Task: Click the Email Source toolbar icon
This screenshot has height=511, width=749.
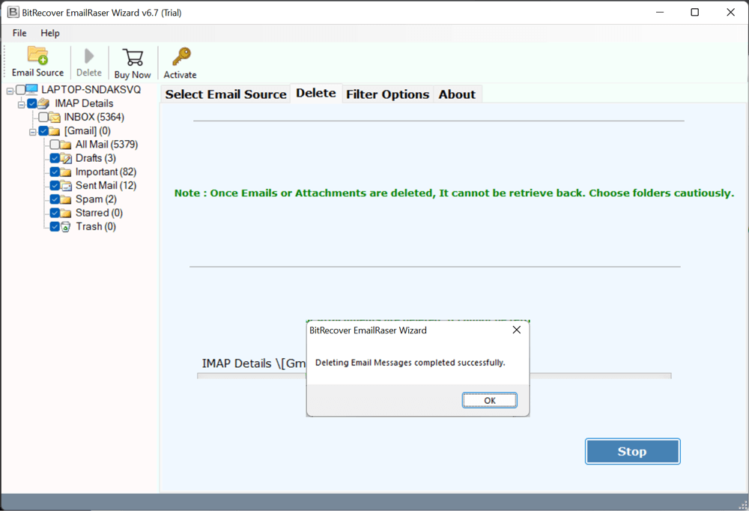Action: tap(37, 56)
